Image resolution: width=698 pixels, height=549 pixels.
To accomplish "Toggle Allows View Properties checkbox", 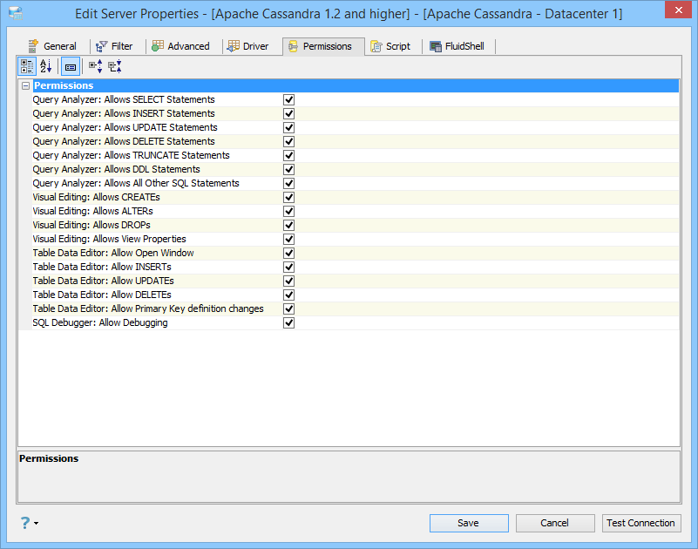I will (x=289, y=239).
